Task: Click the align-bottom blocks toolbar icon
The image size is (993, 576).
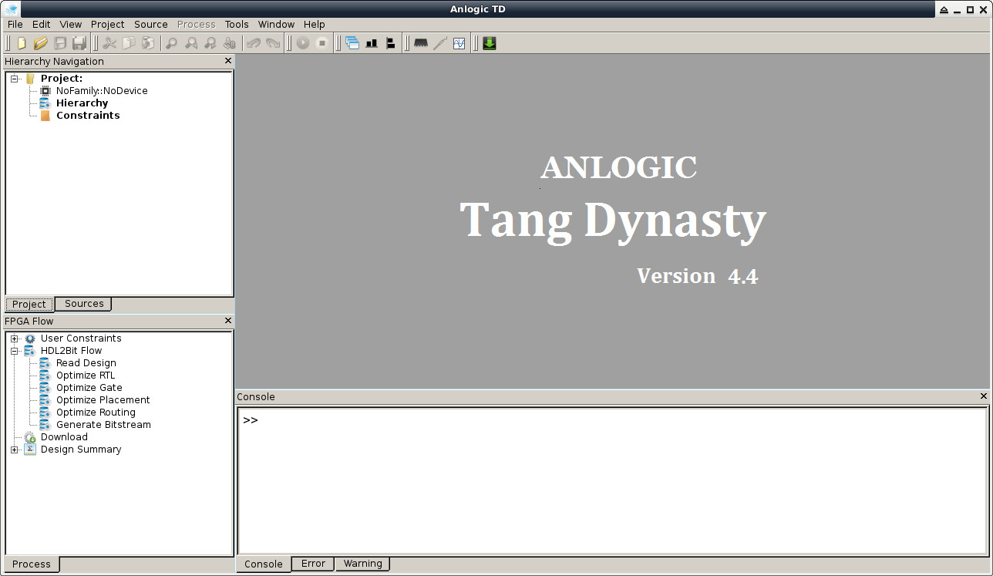Action: pyautogui.click(x=372, y=43)
